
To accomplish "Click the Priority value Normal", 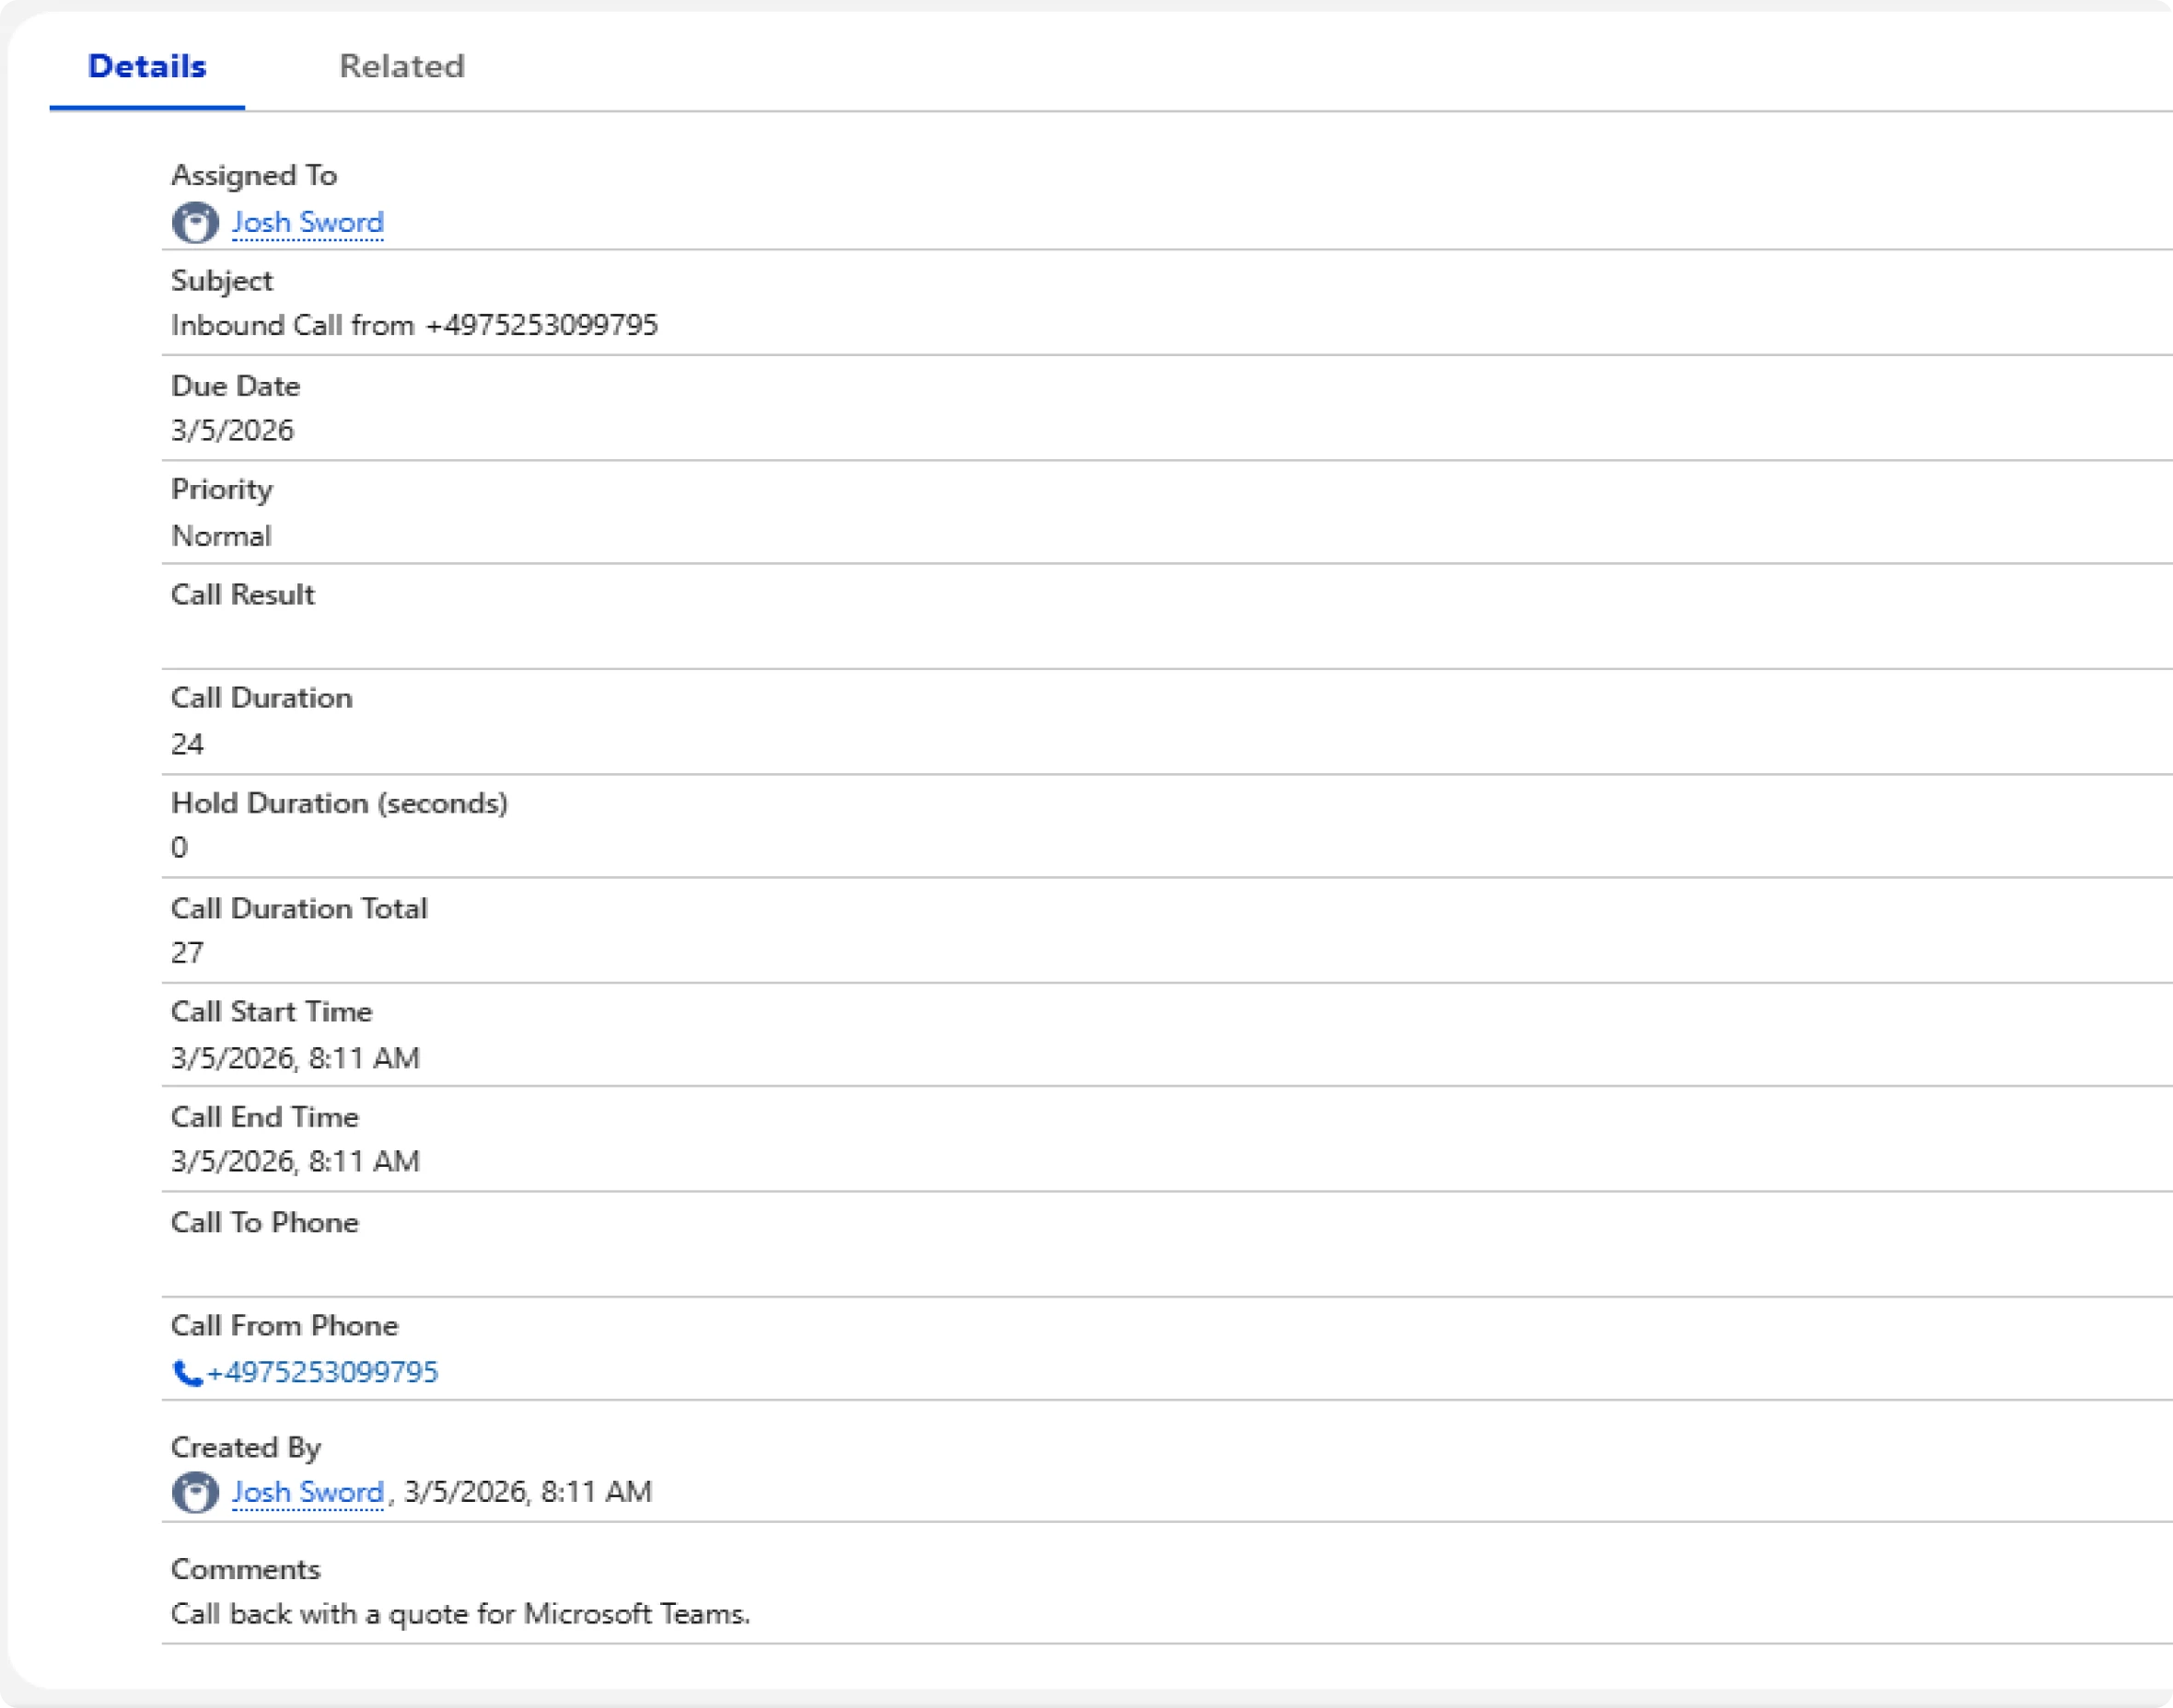I will pyautogui.click(x=221, y=536).
